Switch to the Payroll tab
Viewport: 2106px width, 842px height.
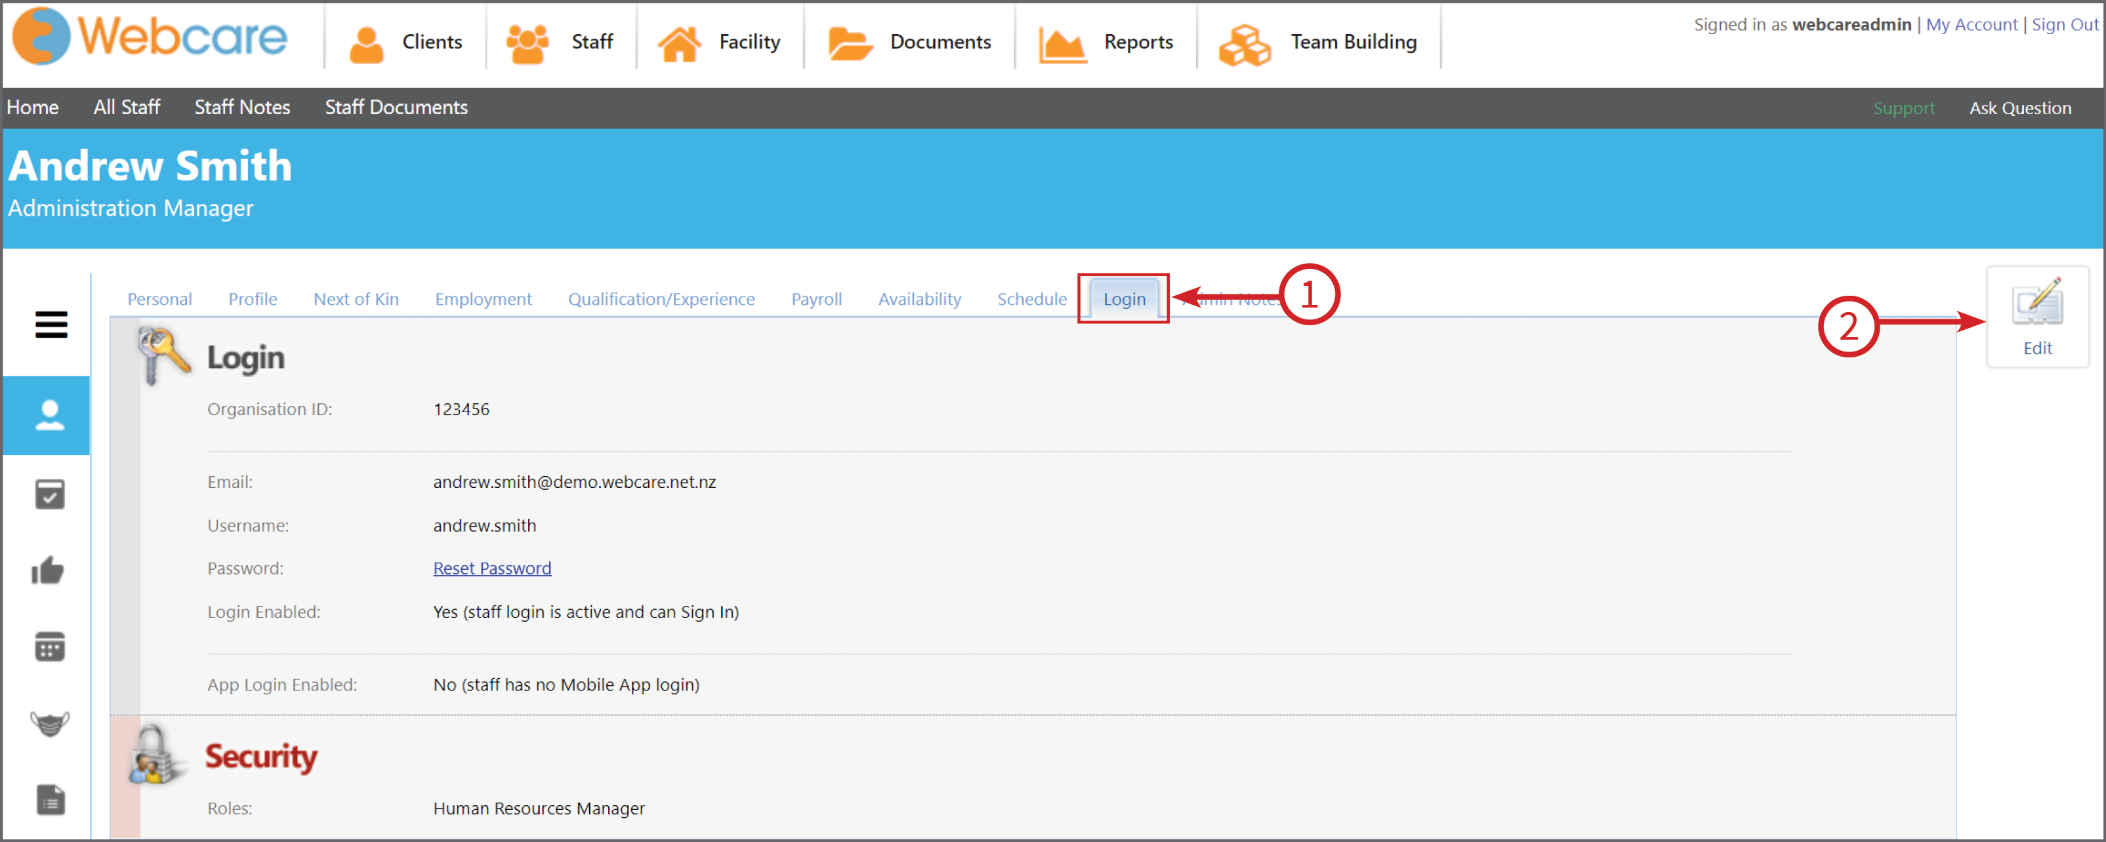pos(816,298)
